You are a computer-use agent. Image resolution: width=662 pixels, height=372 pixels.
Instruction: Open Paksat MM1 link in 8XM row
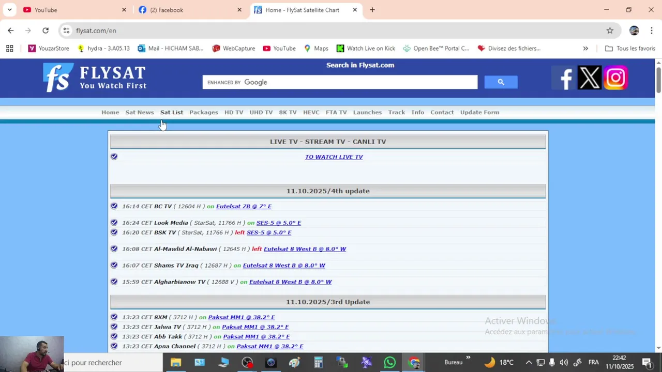pyautogui.click(x=242, y=317)
